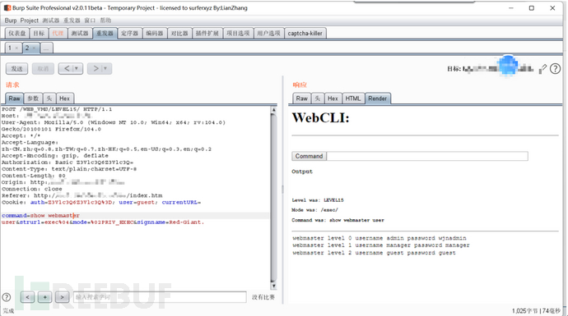
Task: Click the pencil edit target icon
Action: pyautogui.click(x=542, y=69)
